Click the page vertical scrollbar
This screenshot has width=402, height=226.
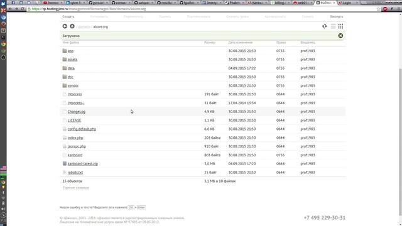[x=400, y=143]
